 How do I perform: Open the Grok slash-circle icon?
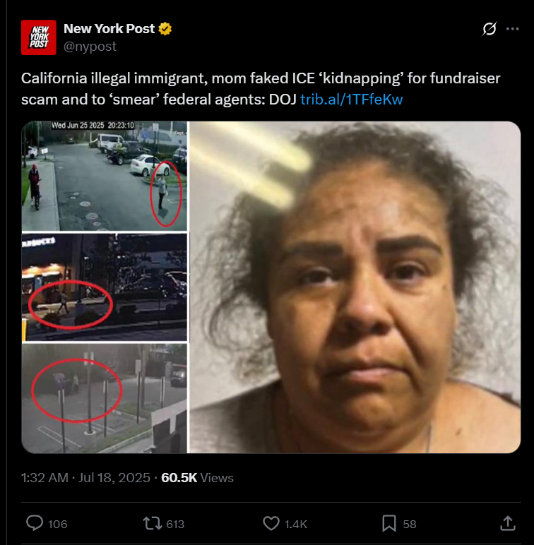490,29
